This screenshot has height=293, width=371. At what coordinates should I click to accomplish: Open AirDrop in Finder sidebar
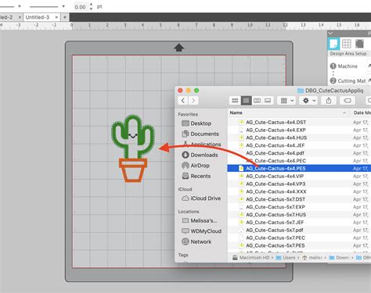196,166
